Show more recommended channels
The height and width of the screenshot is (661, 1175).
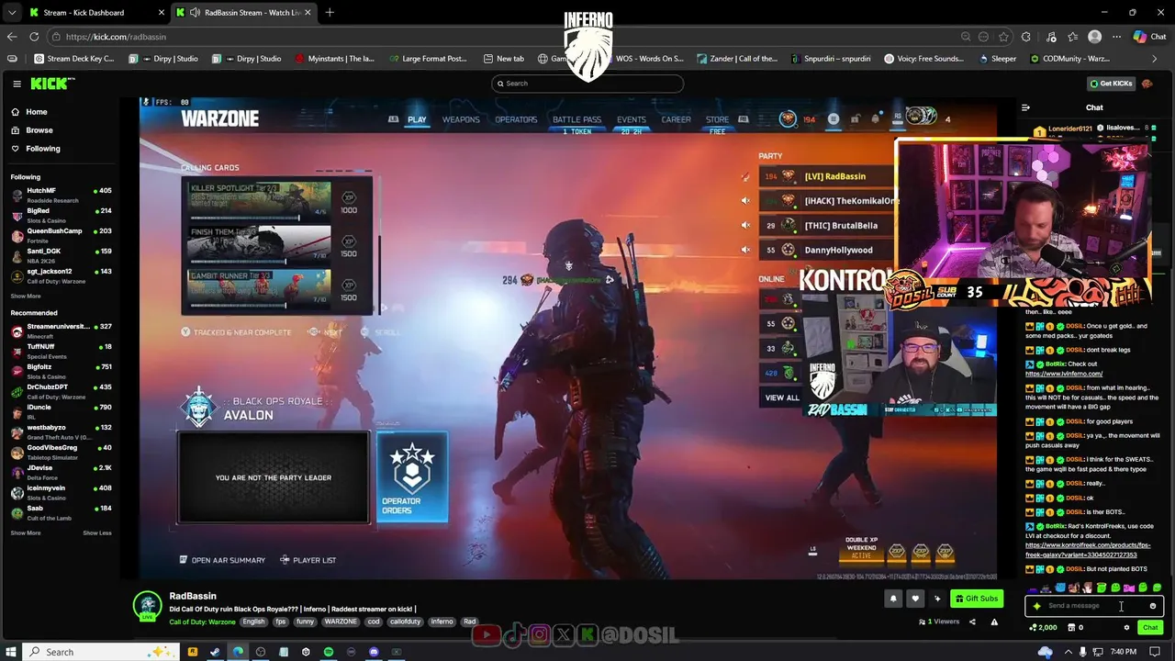pyautogui.click(x=26, y=532)
